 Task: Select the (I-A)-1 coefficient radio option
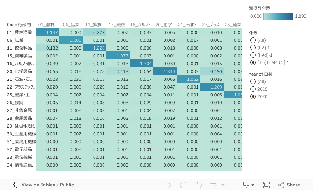coord(253,48)
